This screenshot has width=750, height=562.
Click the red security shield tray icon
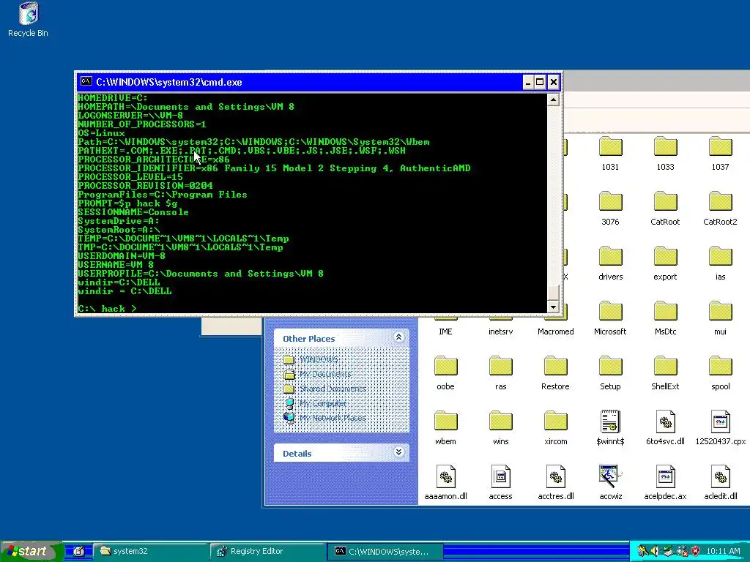click(x=696, y=551)
